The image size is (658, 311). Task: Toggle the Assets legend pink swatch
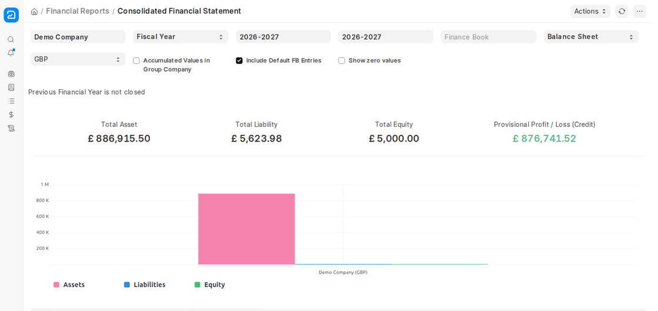click(x=56, y=285)
